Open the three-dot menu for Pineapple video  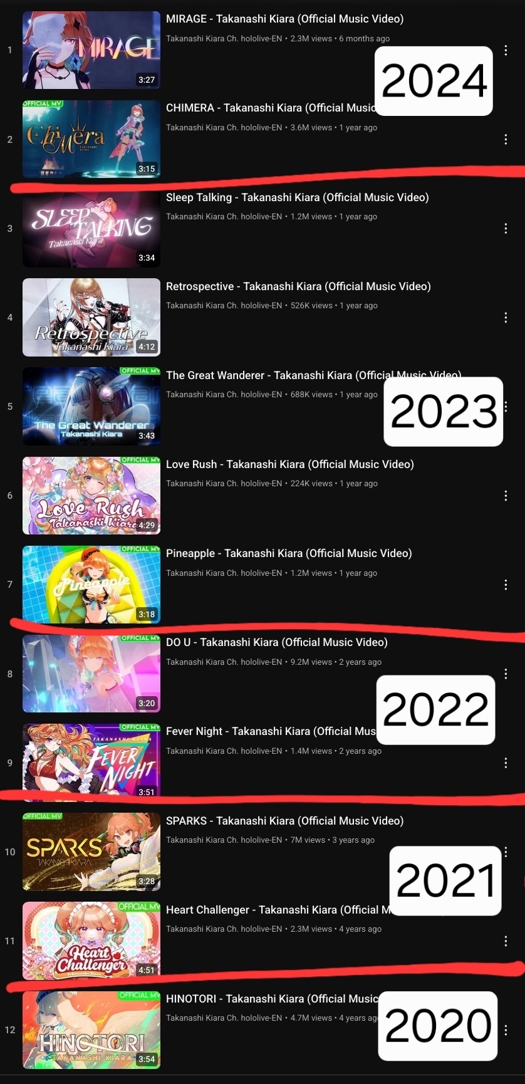coord(506,585)
